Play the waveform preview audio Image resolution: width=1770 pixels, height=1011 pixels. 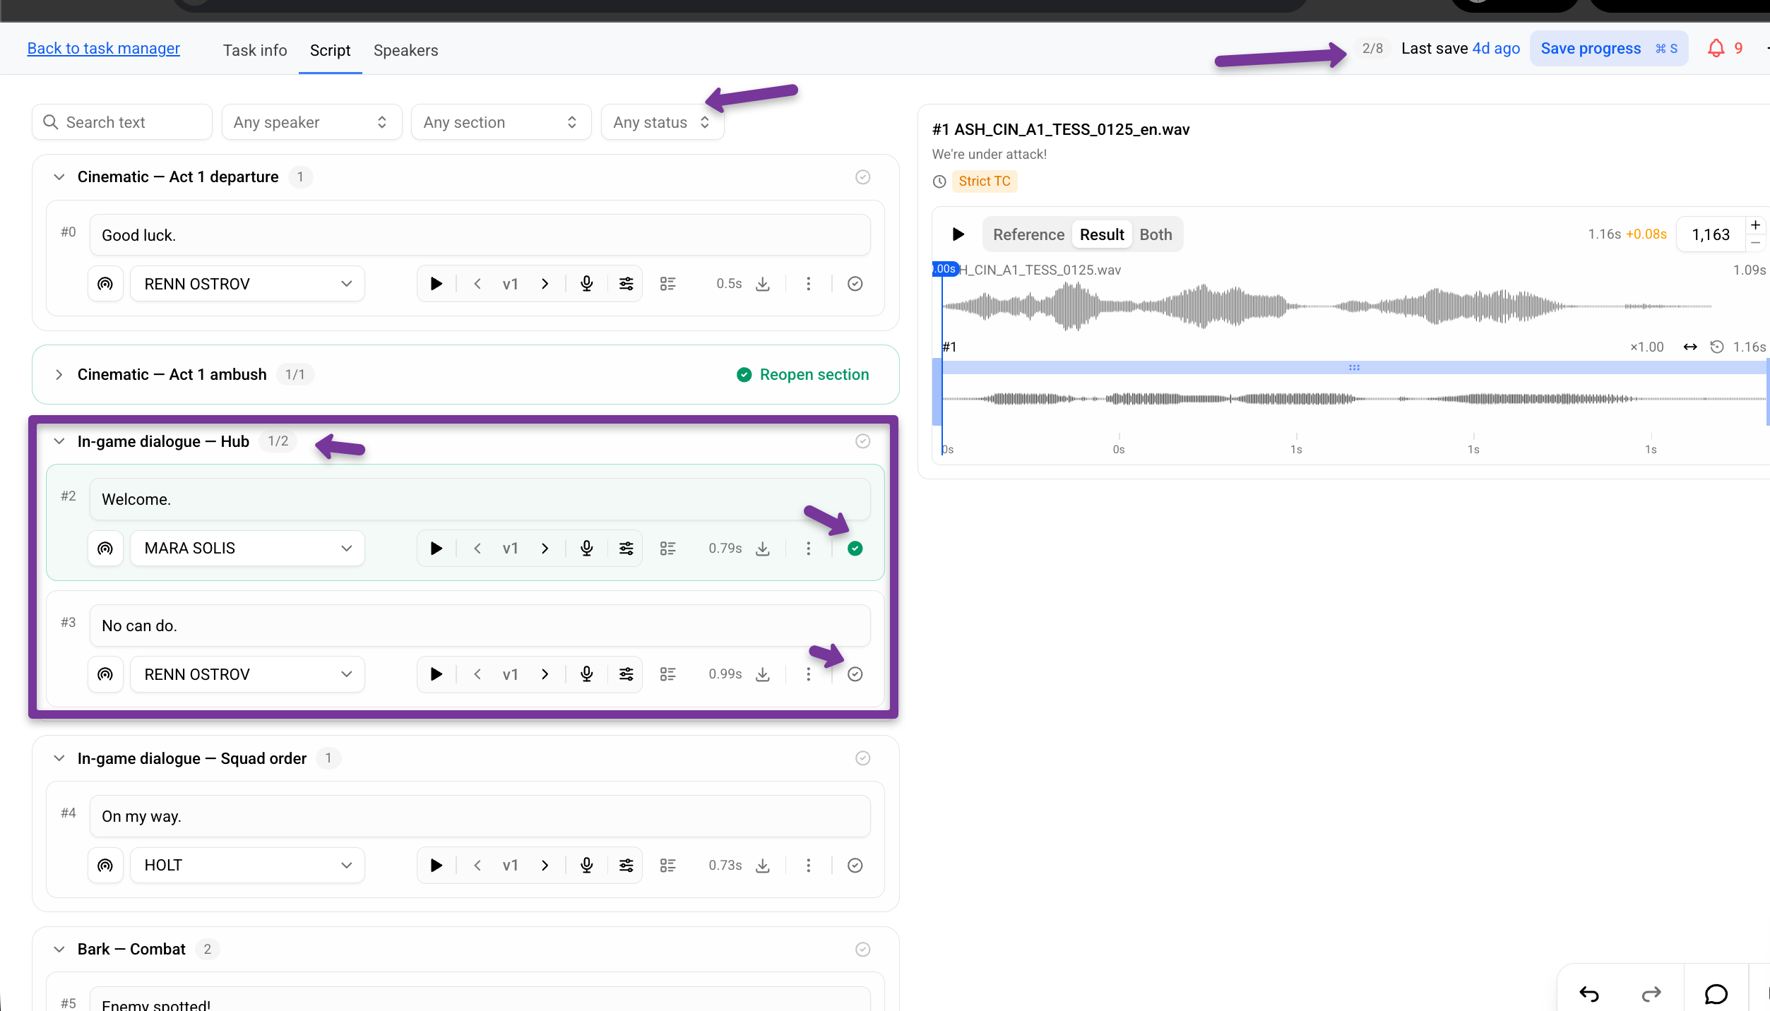click(958, 234)
